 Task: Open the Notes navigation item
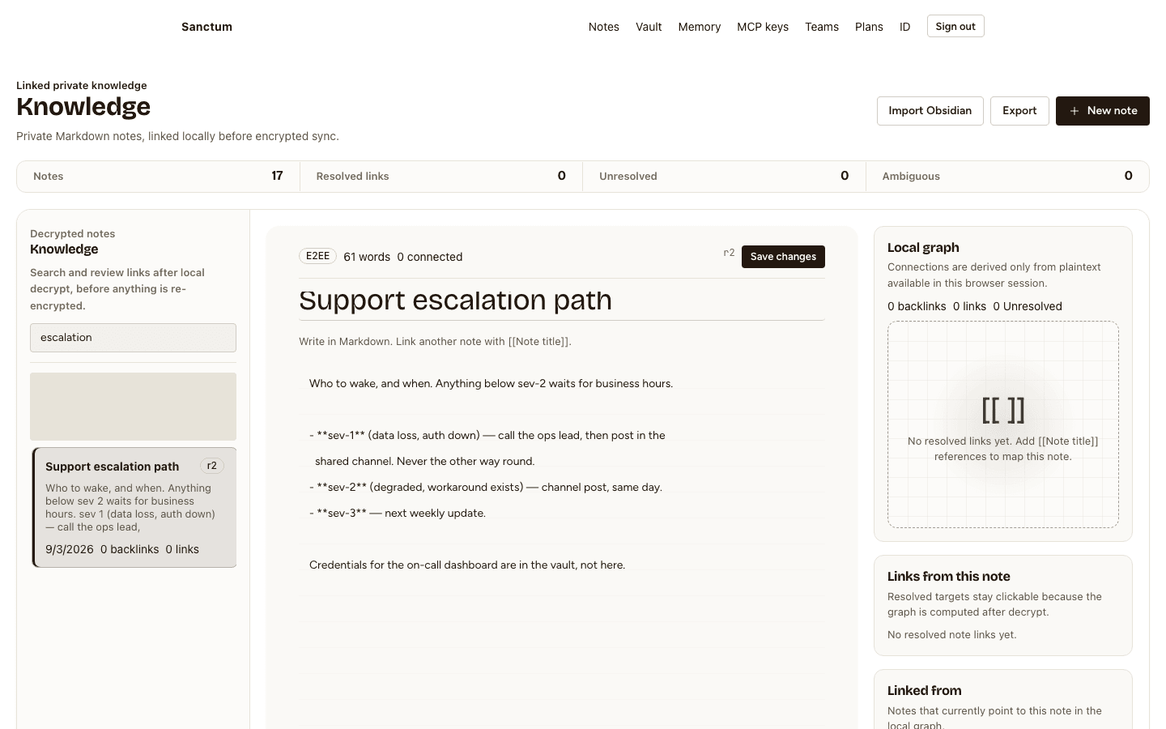(x=603, y=27)
